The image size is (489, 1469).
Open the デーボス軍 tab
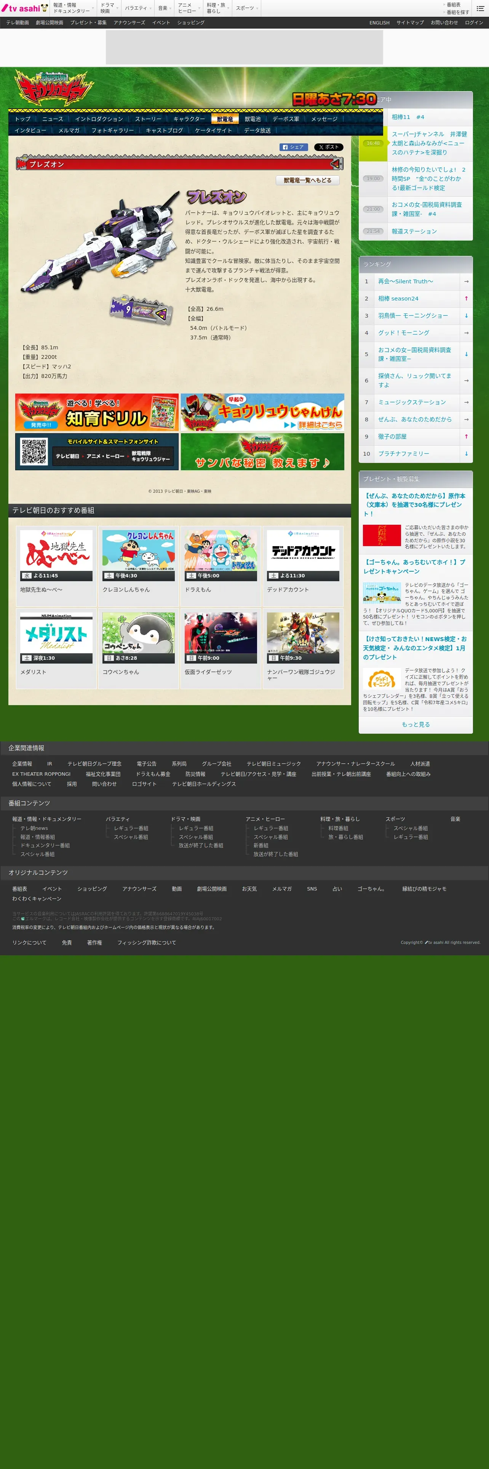286,119
